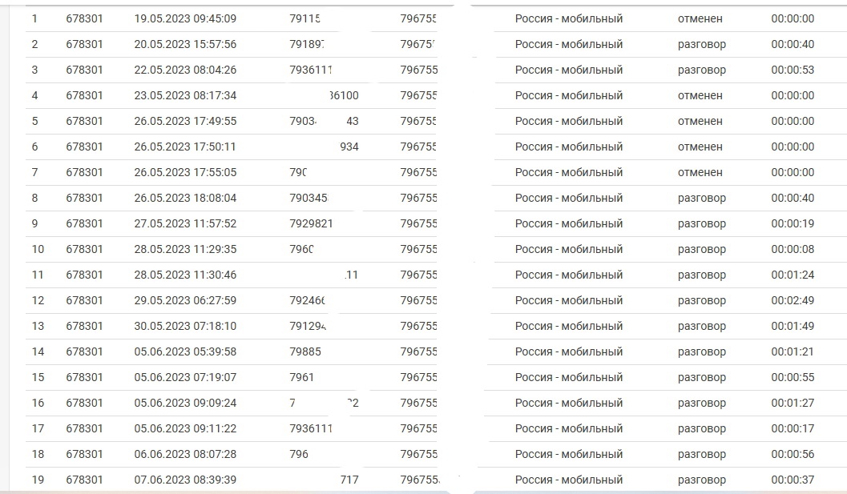Click Россия - мобильный in row 2
The width and height of the screenshot is (847, 494).
[x=569, y=44]
